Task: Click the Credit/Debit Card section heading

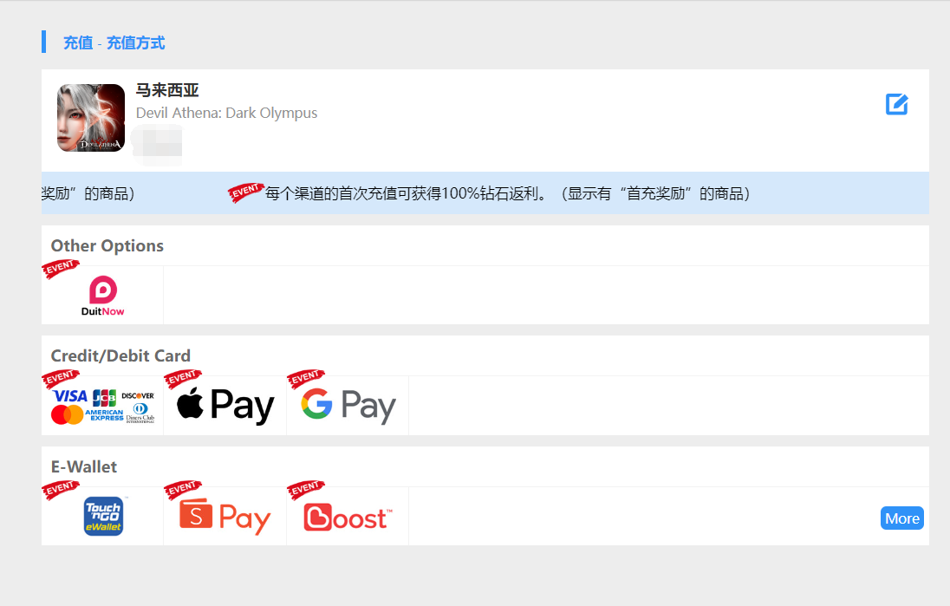Action: click(120, 355)
